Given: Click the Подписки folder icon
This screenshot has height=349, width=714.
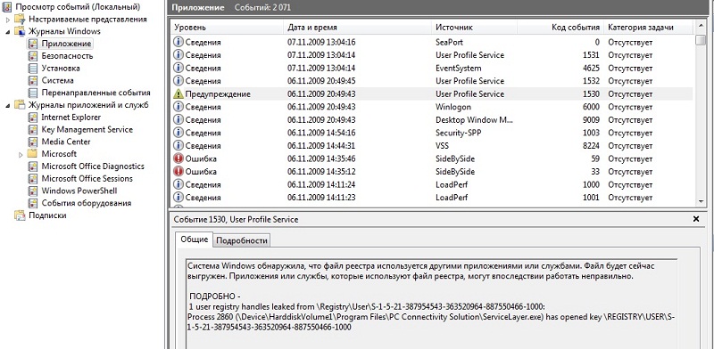Looking at the screenshot, I should coord(20,215).
